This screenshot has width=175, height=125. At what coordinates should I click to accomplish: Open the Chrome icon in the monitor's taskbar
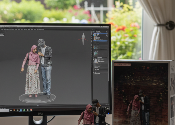coord(31,110)
